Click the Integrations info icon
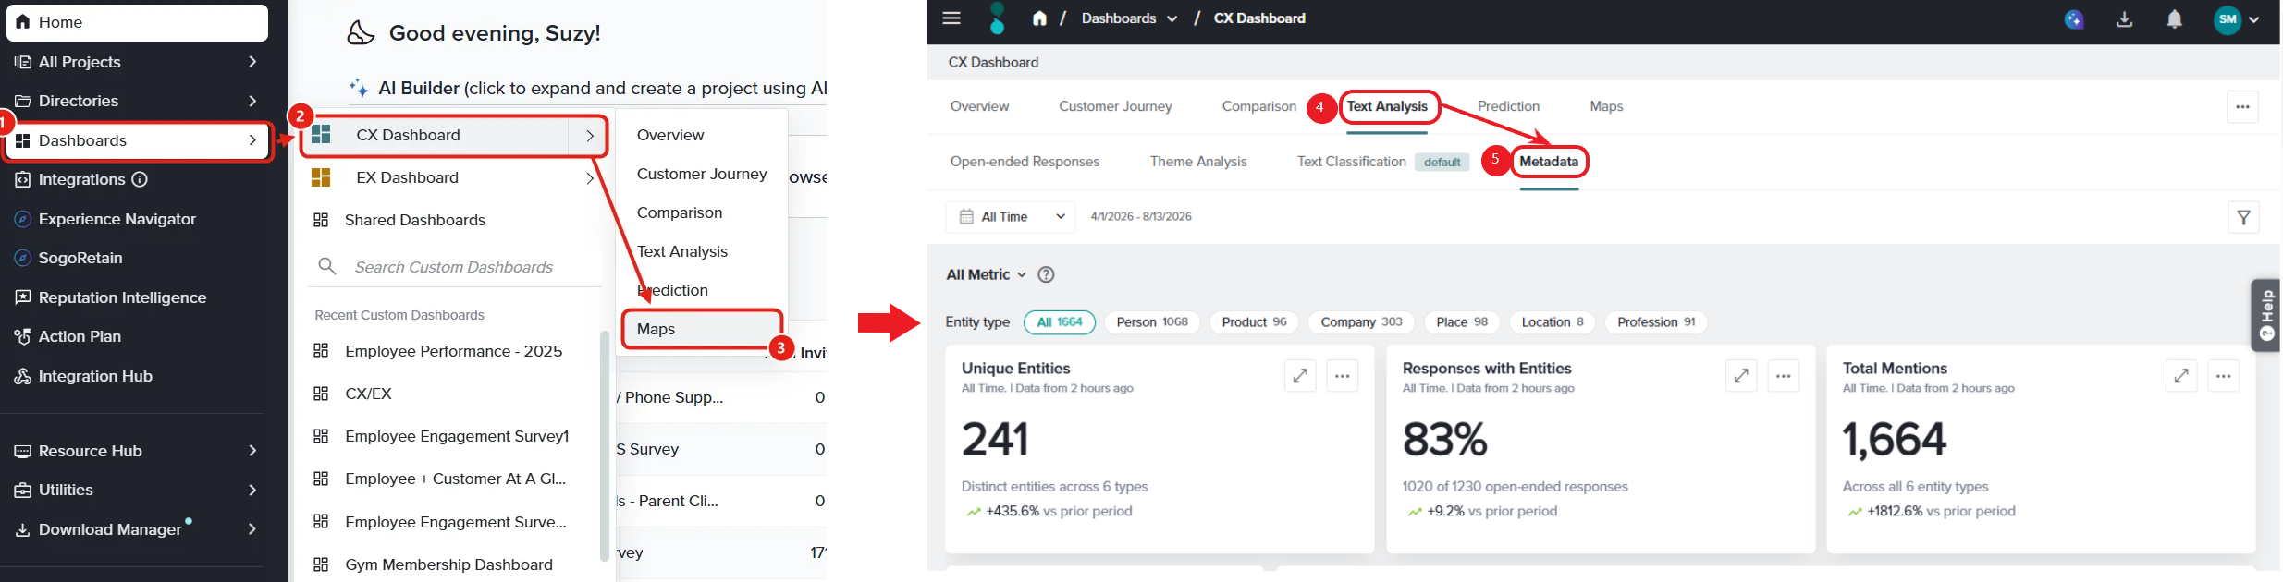This screenshot has height=582, width=2283. 140,179
